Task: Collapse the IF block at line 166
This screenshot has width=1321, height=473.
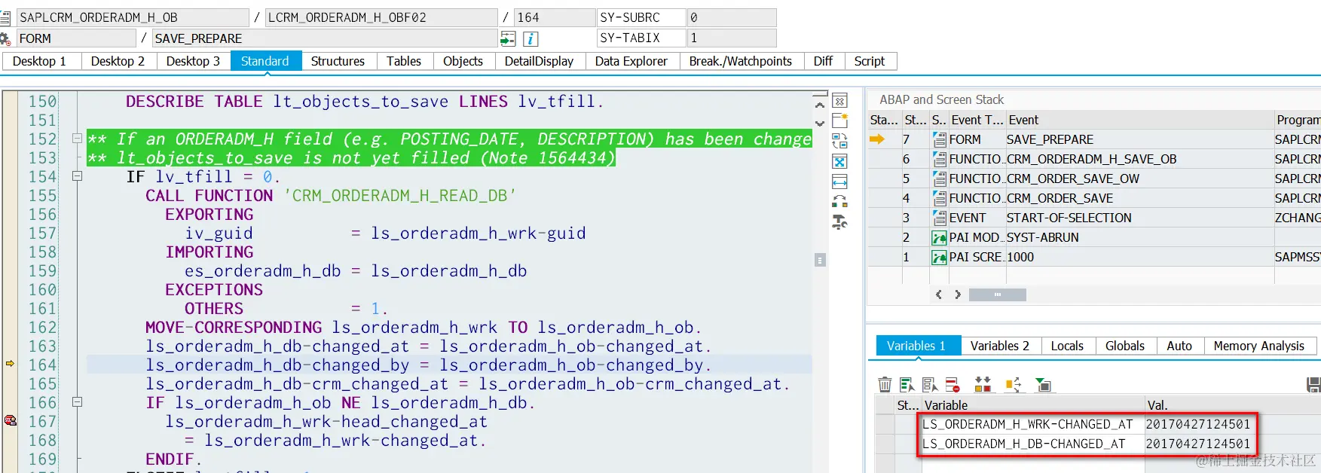Action: pos(77,402)
